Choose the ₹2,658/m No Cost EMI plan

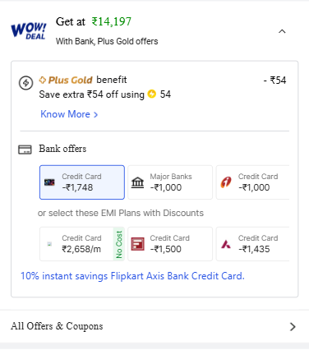82,244
